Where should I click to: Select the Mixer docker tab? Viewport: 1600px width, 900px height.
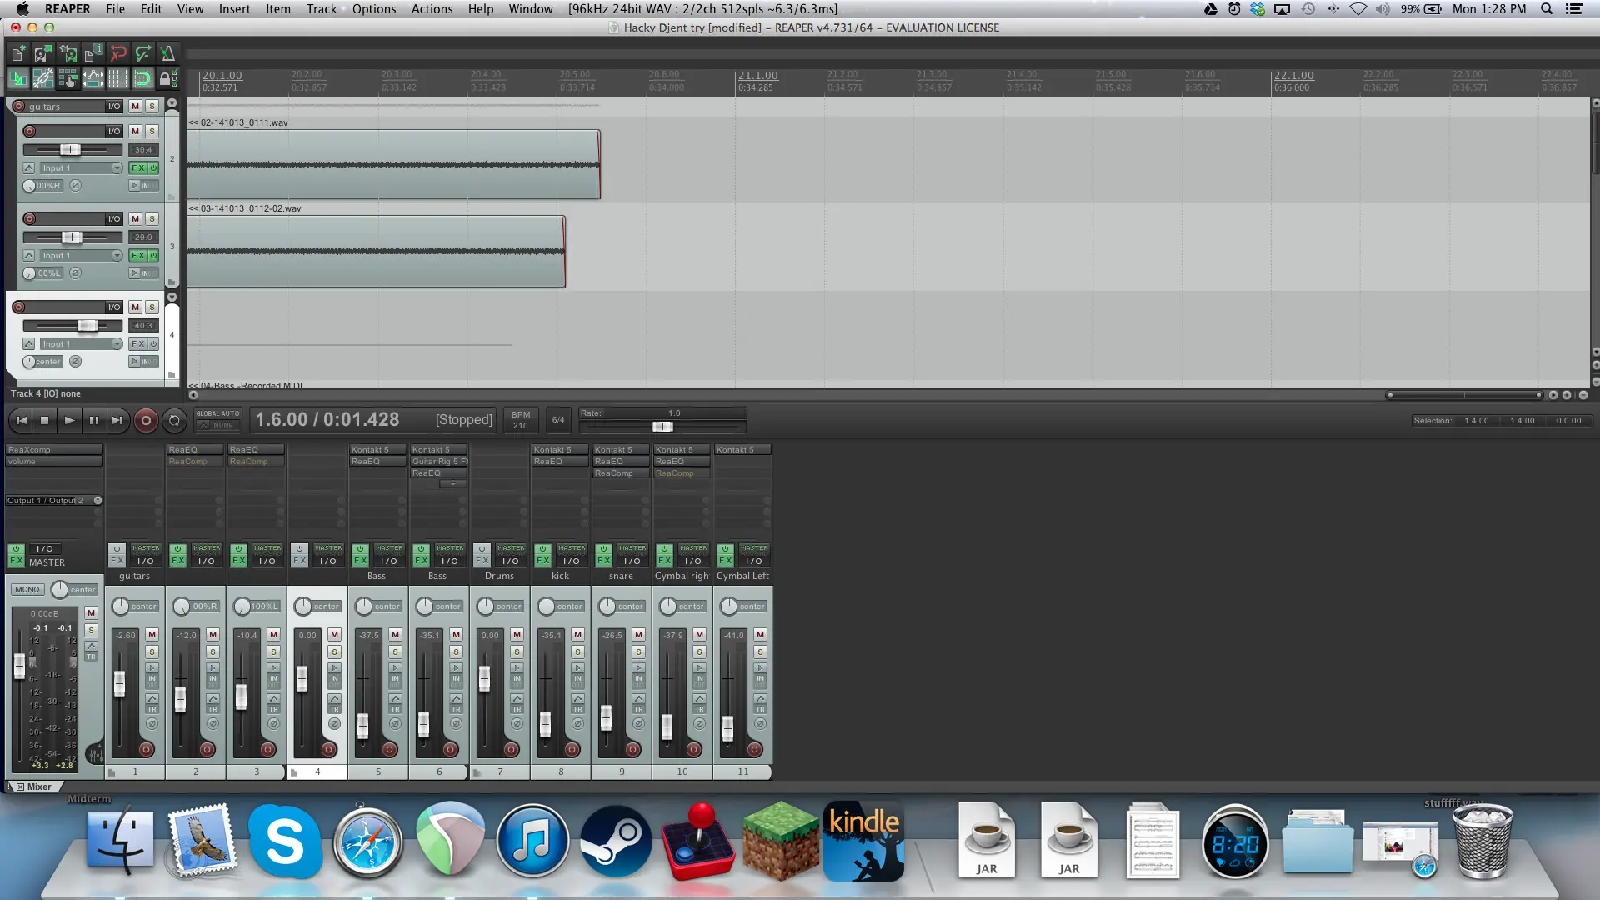[34, 787]
